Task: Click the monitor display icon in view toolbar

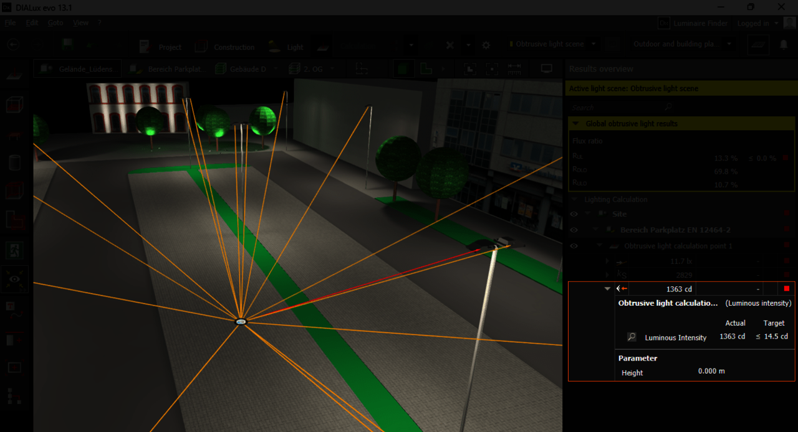Action: point(546,68)
